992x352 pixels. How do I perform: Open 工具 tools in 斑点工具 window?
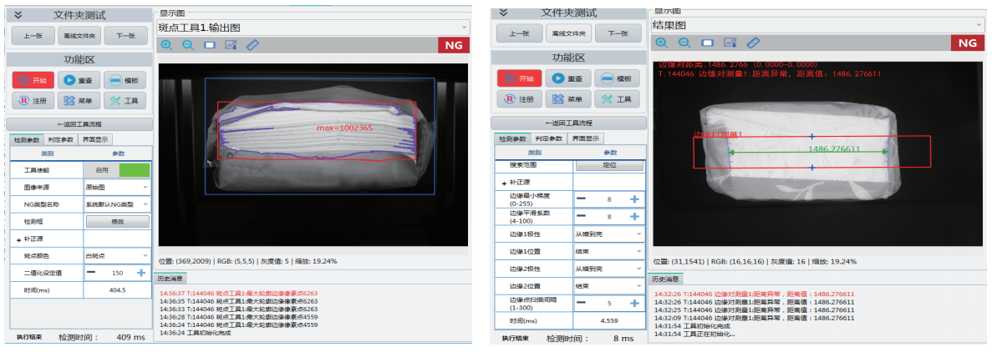click(125, 100)
